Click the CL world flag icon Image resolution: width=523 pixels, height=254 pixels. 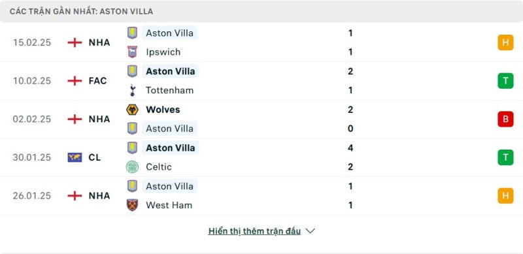(75, 157)
